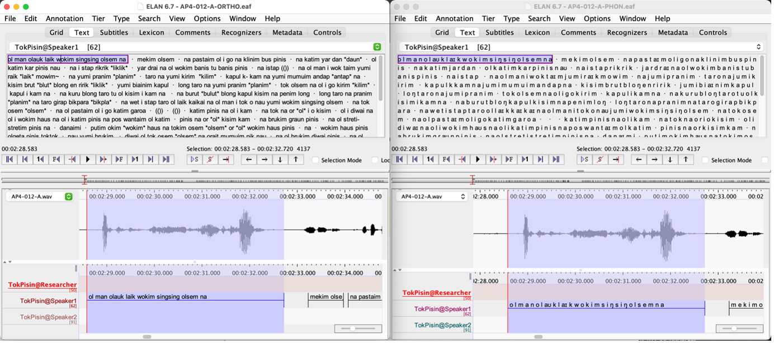
Task: Play media in ORTHO window
Action: 88,160
